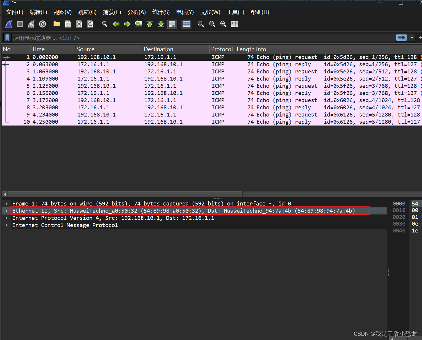The image size is (422, 340).
Task: Reset text to normal size
Action: [223, 24]
